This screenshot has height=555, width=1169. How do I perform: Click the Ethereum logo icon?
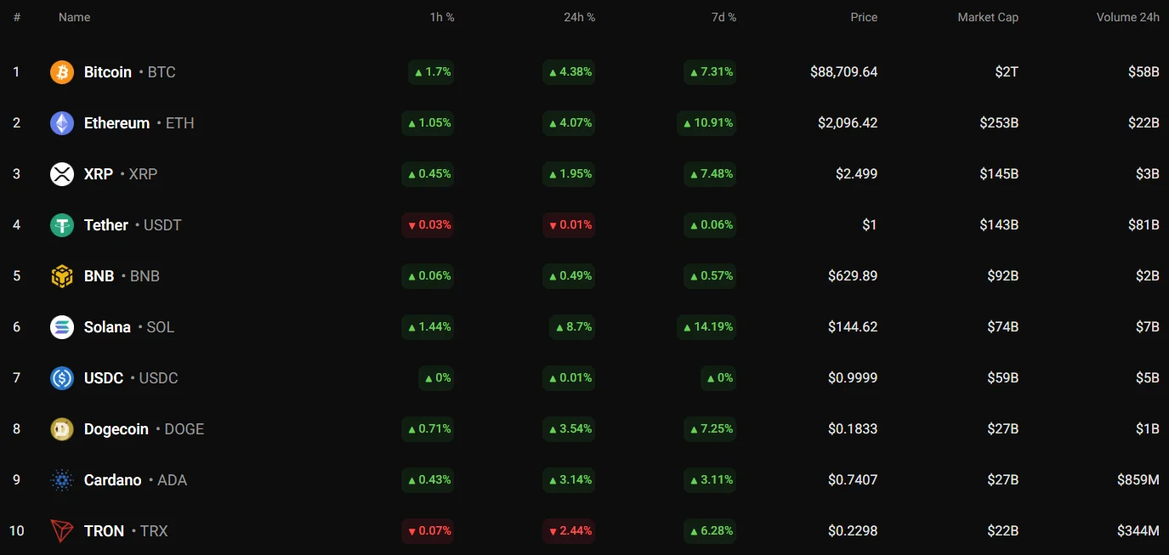(x=62, y=123)
